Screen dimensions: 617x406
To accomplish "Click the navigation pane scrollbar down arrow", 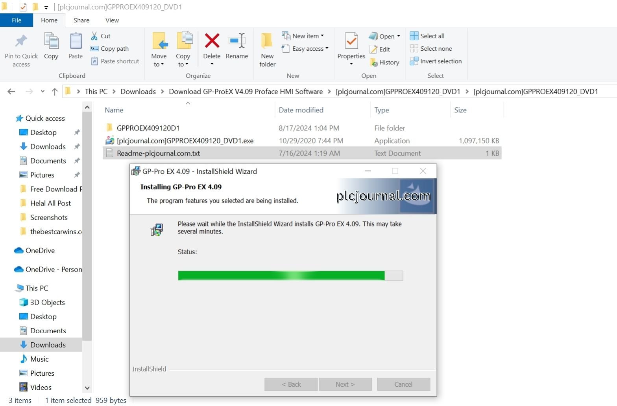I will [87, 388].
